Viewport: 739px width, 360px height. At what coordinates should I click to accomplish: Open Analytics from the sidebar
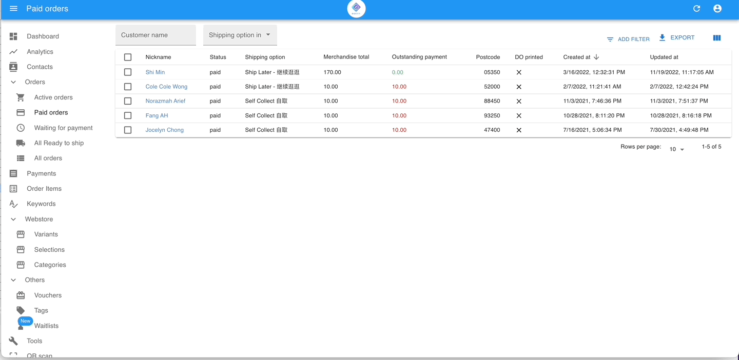tap(40, 52)
